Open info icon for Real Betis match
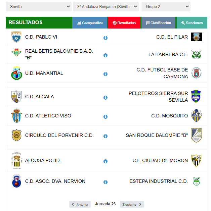The height and width of the screenshot is (211, 211). [105, 55]
